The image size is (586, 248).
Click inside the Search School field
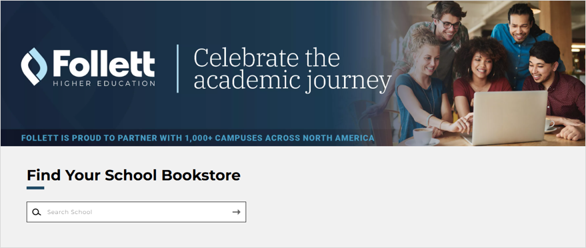136,212
